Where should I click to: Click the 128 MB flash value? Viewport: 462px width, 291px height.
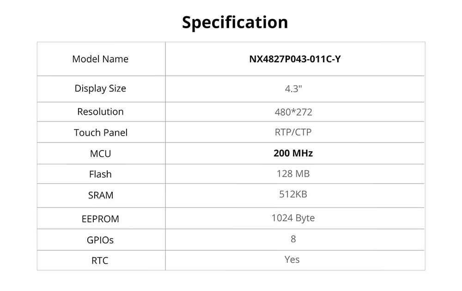[x=293, y=174]
